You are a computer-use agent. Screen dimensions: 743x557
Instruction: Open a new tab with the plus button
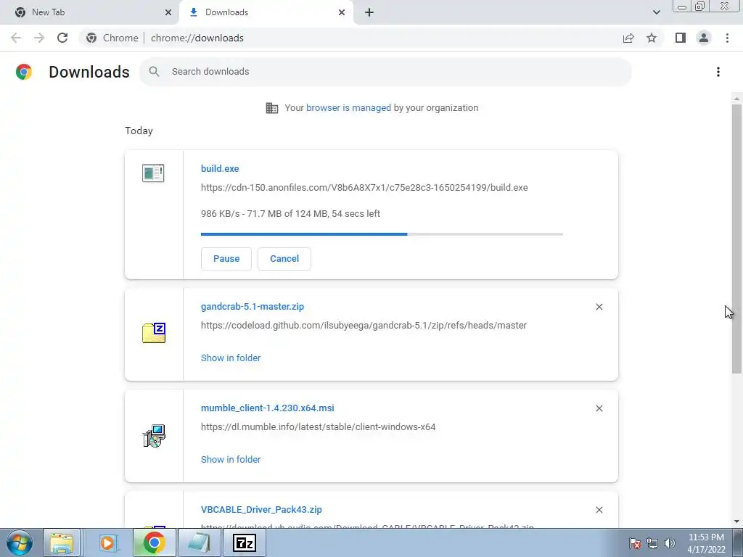click(369, 12)
